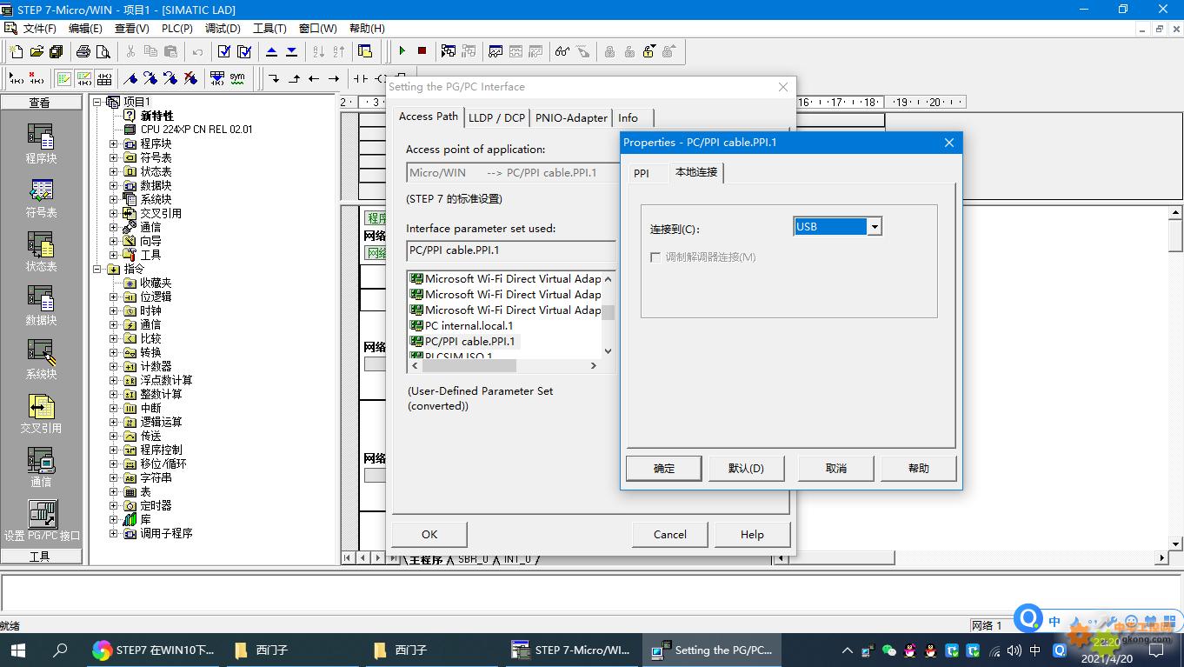Viewport: 1184px width, 667px height.
Task: Select CPU 224XP CN REL 02.01 in the tree
Action: 196,130
